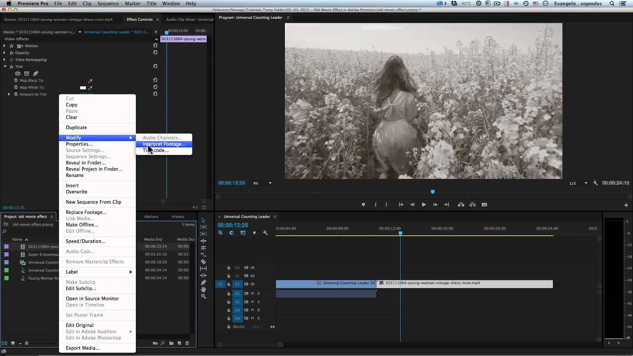Click the Map Black To color swatch

(83, 81)
